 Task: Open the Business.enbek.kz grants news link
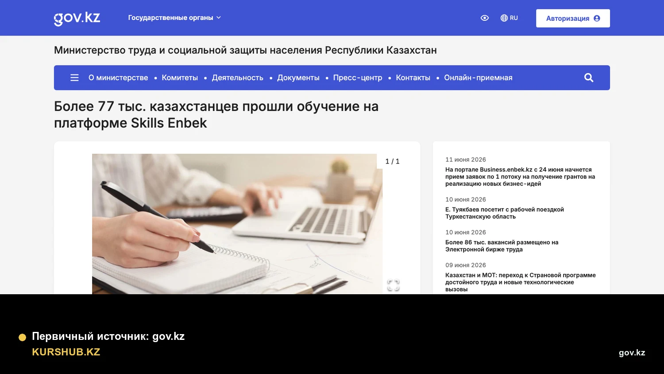[520, 177]
